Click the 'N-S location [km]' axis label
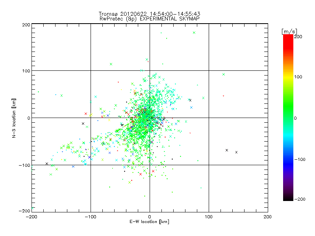 click(14, 118)
